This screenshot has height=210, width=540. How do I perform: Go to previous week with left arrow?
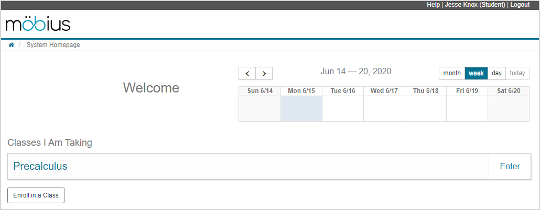247,74
